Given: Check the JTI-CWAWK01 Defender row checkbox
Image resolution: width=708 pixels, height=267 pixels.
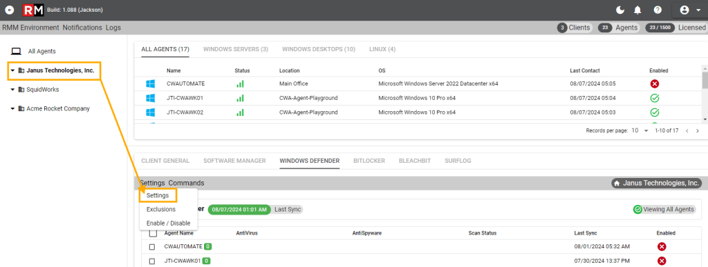Looking at the screenshot, I should coord(152,261).
